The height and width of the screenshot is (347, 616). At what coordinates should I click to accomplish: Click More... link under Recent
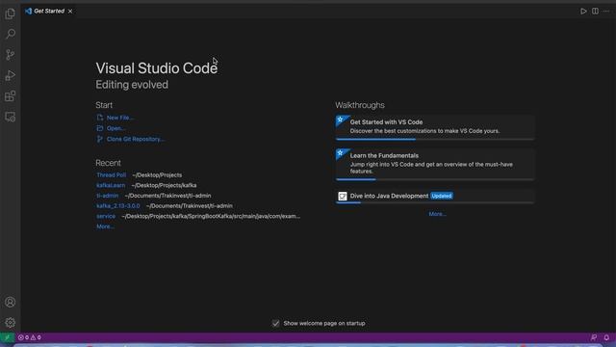pos(105,227)
